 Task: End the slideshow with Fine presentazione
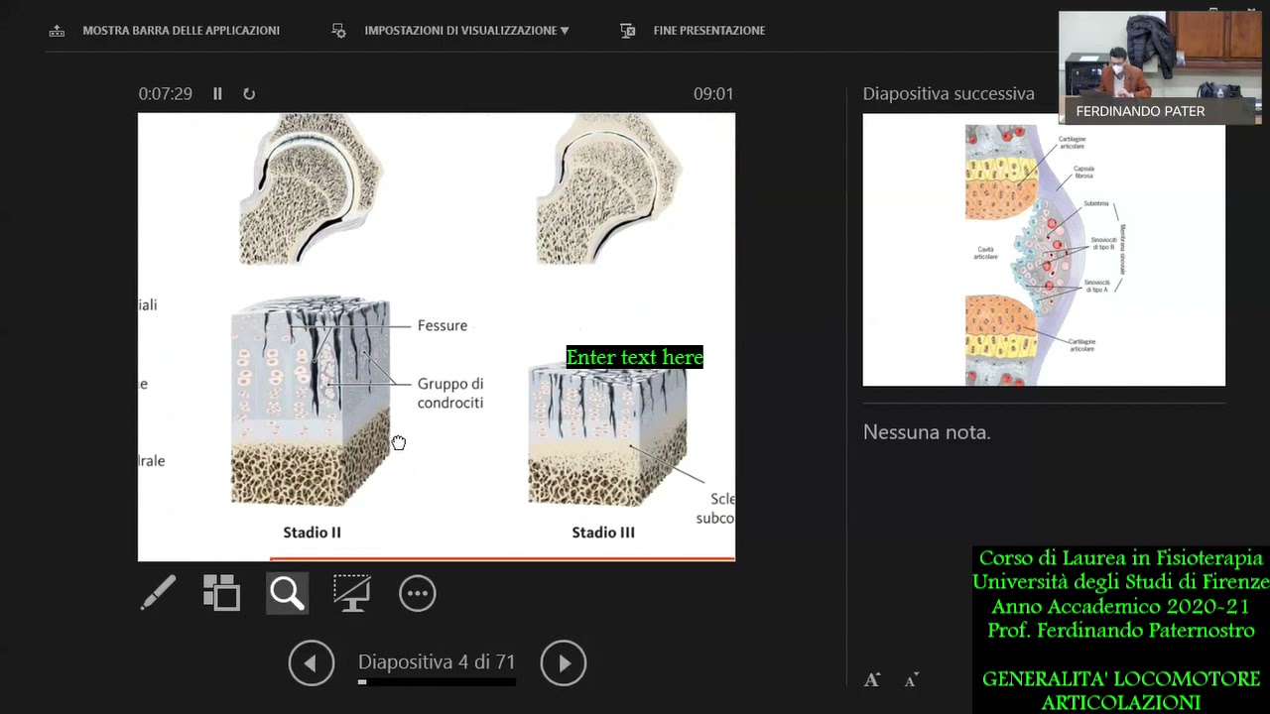[x=693, y=31]
